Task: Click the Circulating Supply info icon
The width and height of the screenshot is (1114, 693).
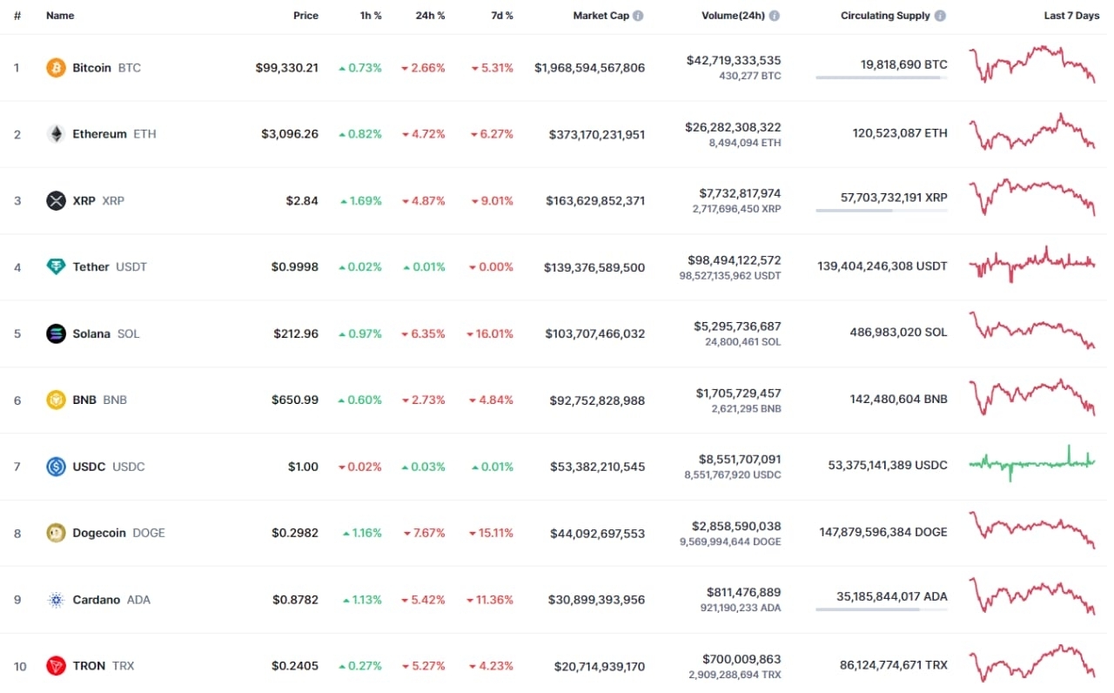Action: 940,16
